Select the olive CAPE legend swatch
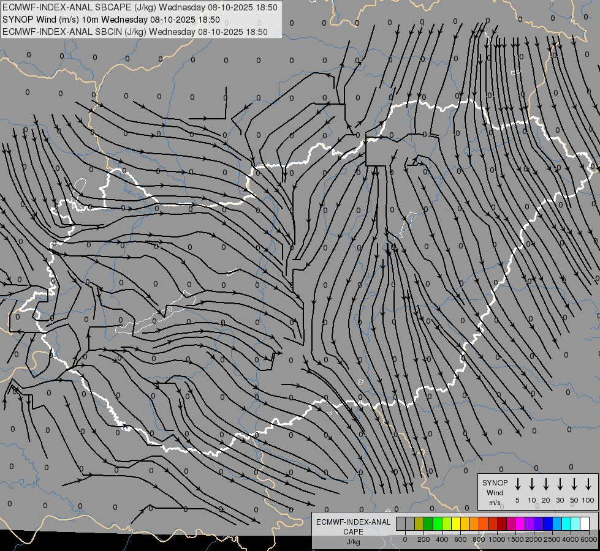The height and width of the screenshot is (551, 600). (419, 523)
